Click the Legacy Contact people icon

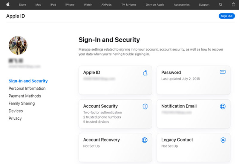(223, 140)
